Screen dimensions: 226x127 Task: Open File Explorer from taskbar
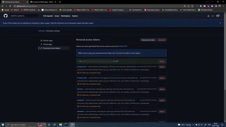coord(60,125)
